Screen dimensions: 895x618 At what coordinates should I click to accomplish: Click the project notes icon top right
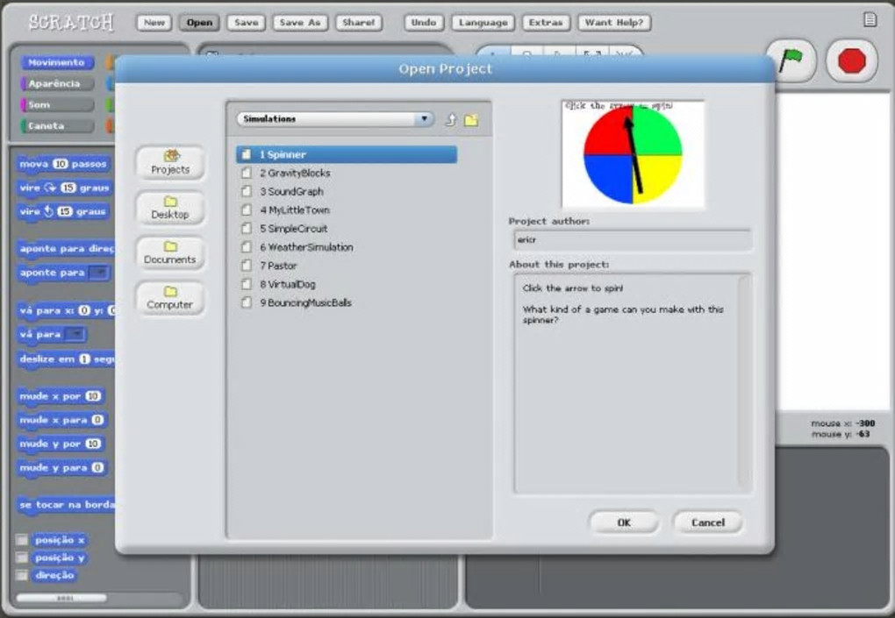[x=870, y=19]
